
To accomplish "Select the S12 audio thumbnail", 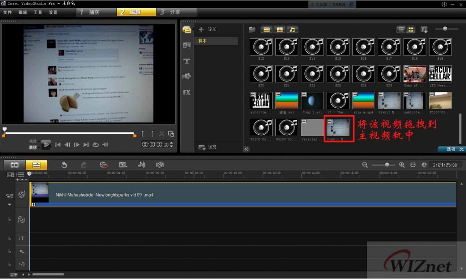I will pos(261,47).
